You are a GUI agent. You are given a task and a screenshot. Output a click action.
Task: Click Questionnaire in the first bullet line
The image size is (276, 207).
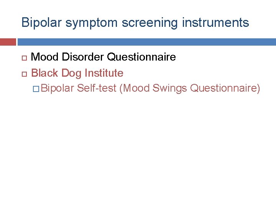point(141,57)
